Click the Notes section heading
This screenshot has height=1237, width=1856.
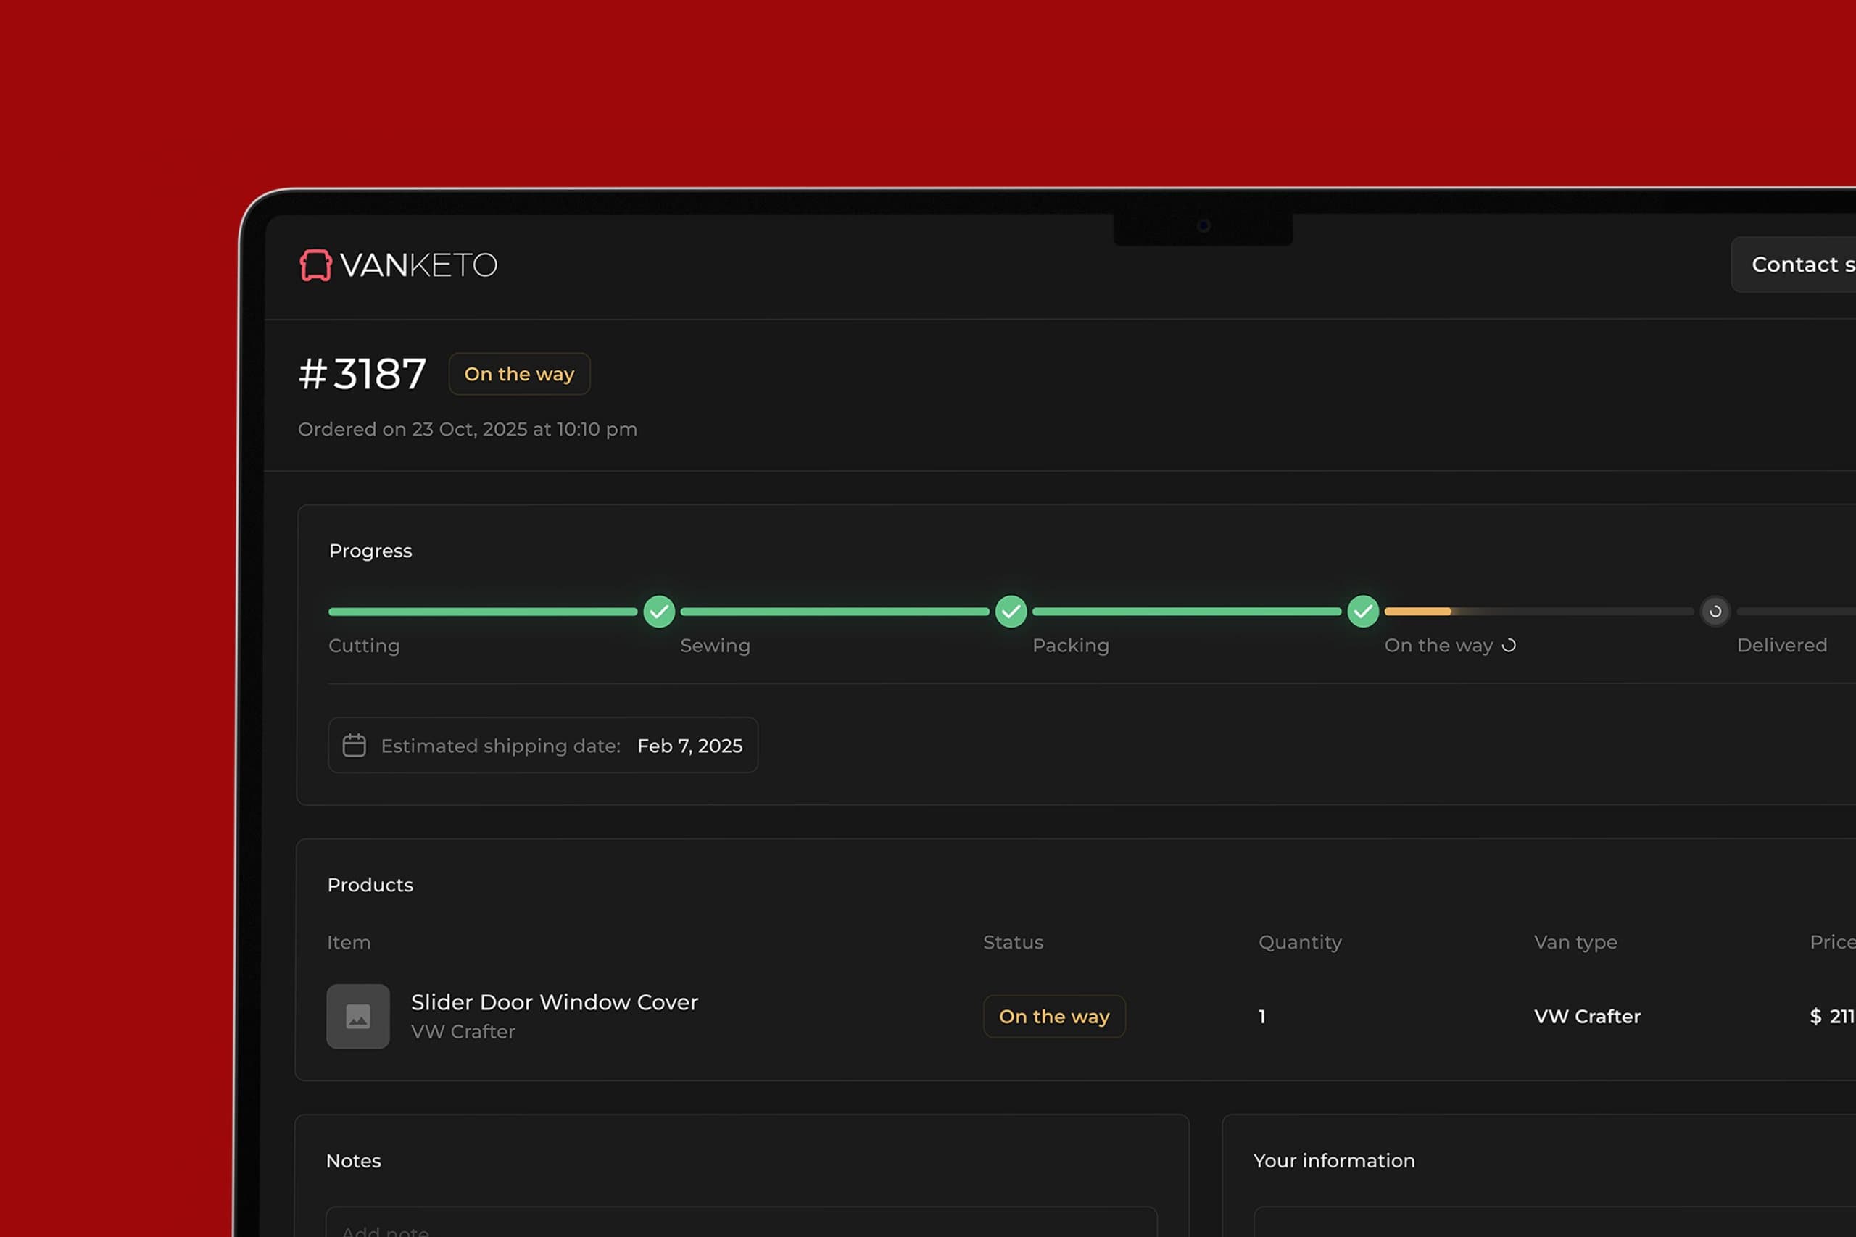point(354,1160)
